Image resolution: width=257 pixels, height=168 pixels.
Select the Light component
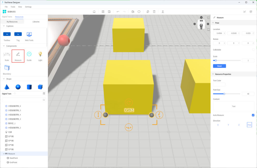(x=40, y=56)
